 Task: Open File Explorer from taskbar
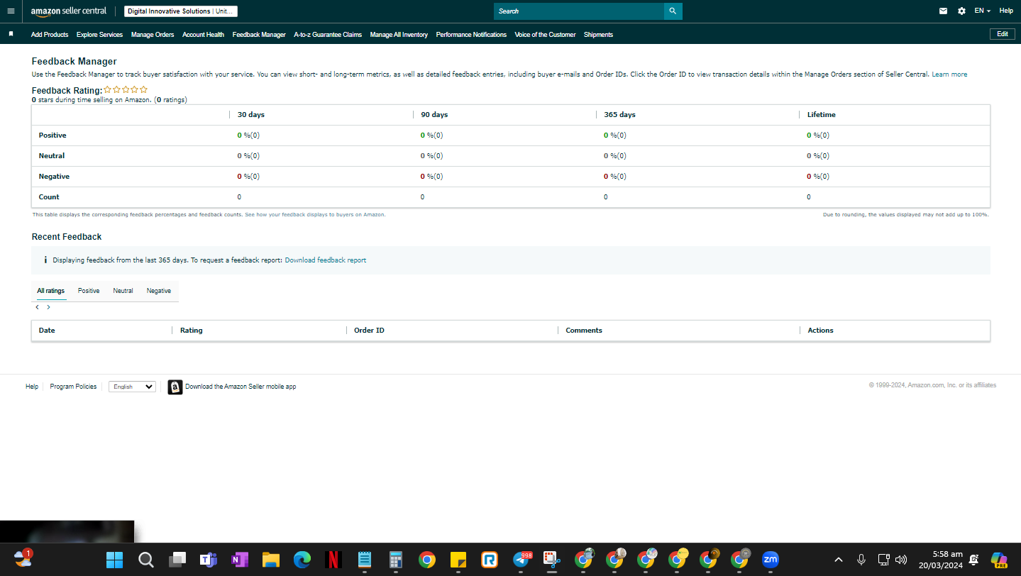[270, 560]
